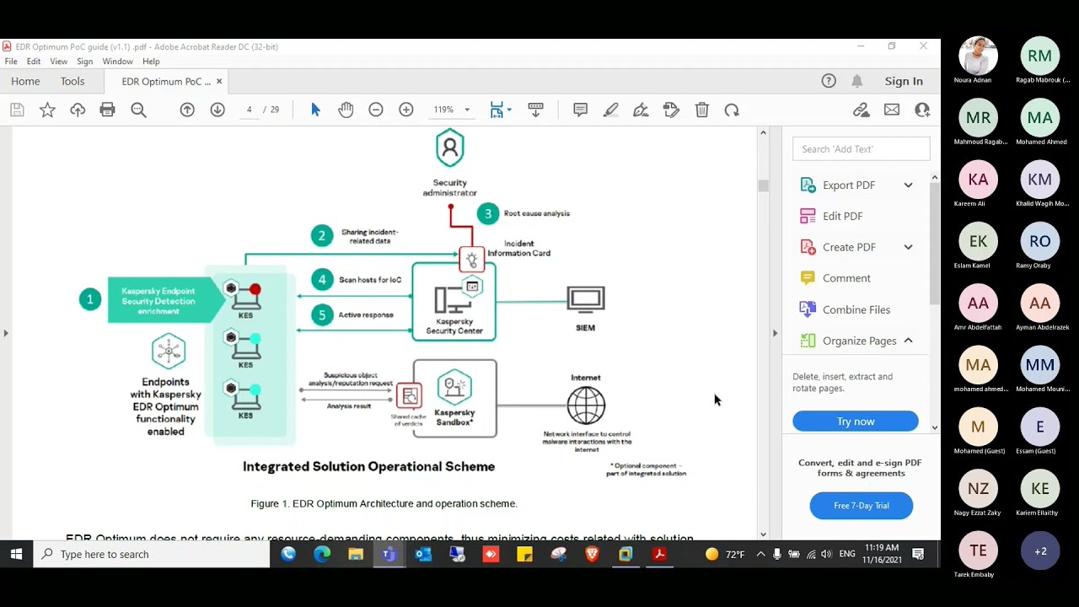Rotate the page with the circular arrow
The width and height of the screenshot is (1079, 607).
pyautogui.click(x=732, y=110)
